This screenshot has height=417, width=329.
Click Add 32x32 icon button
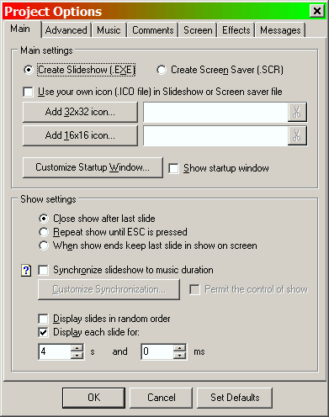pos(80,112)
